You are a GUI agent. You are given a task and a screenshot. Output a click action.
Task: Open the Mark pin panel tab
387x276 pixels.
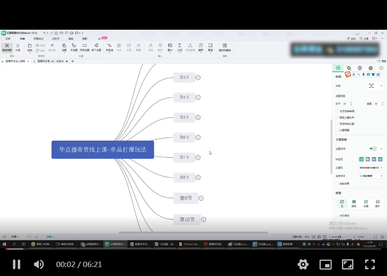pyautogui.click(x=360, y=68)
